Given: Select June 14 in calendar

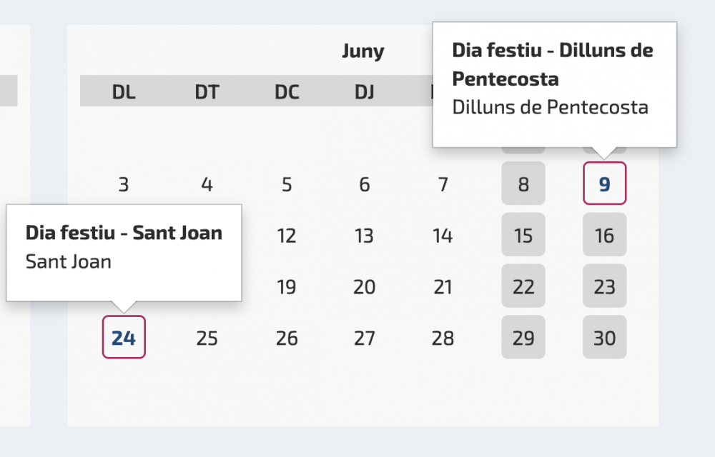Looking at the screenshot, I should 443,235.
